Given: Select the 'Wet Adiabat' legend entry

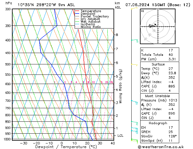Looking at the screenshot, I should pos(91,21).
